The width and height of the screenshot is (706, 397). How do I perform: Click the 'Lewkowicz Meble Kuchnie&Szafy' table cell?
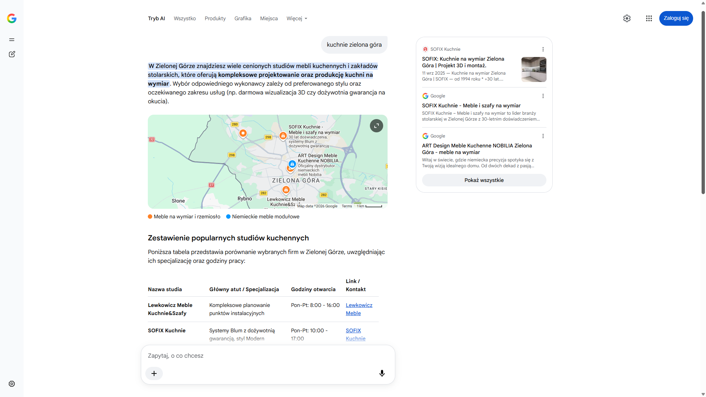[170, 309]
